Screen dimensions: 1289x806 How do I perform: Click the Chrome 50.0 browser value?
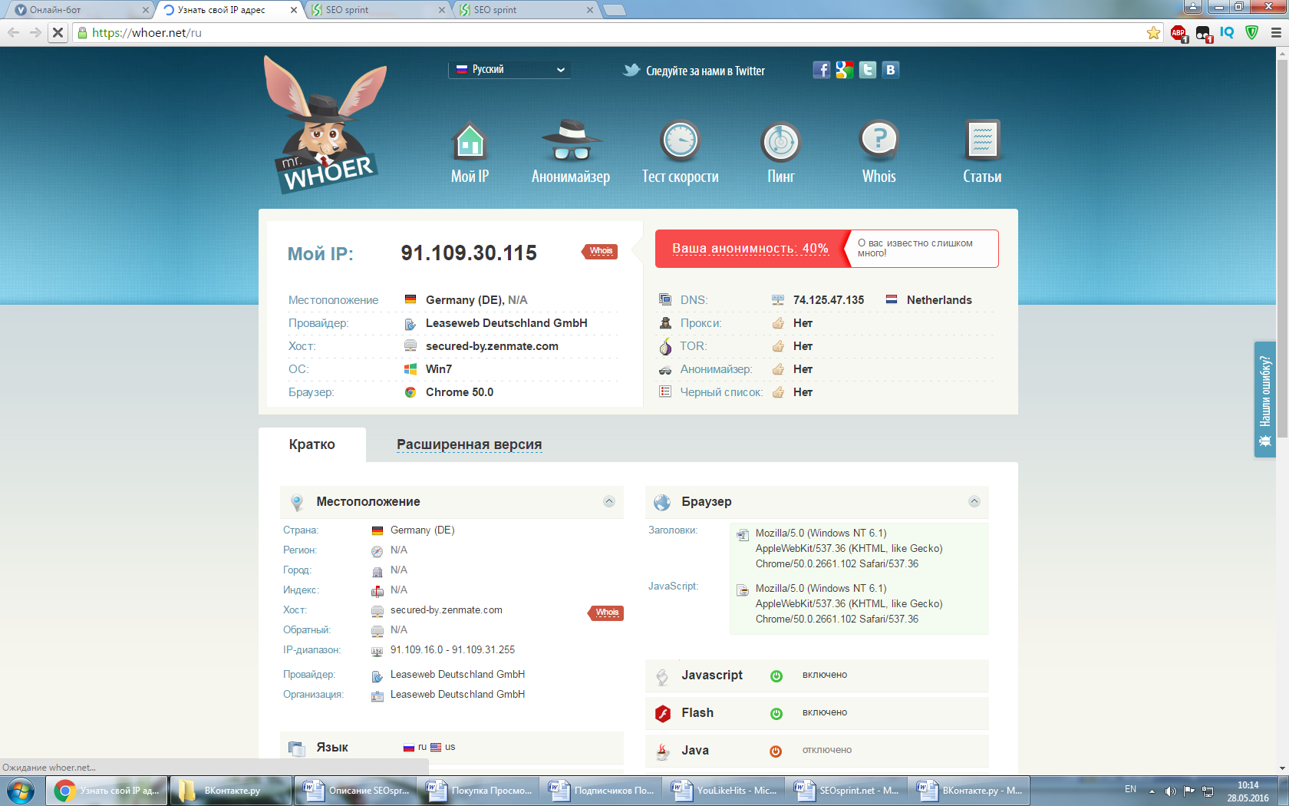coord(460,392)
